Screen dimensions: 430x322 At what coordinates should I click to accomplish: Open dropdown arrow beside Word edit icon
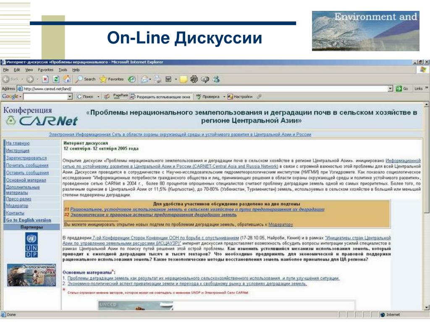tap(176, 80)
